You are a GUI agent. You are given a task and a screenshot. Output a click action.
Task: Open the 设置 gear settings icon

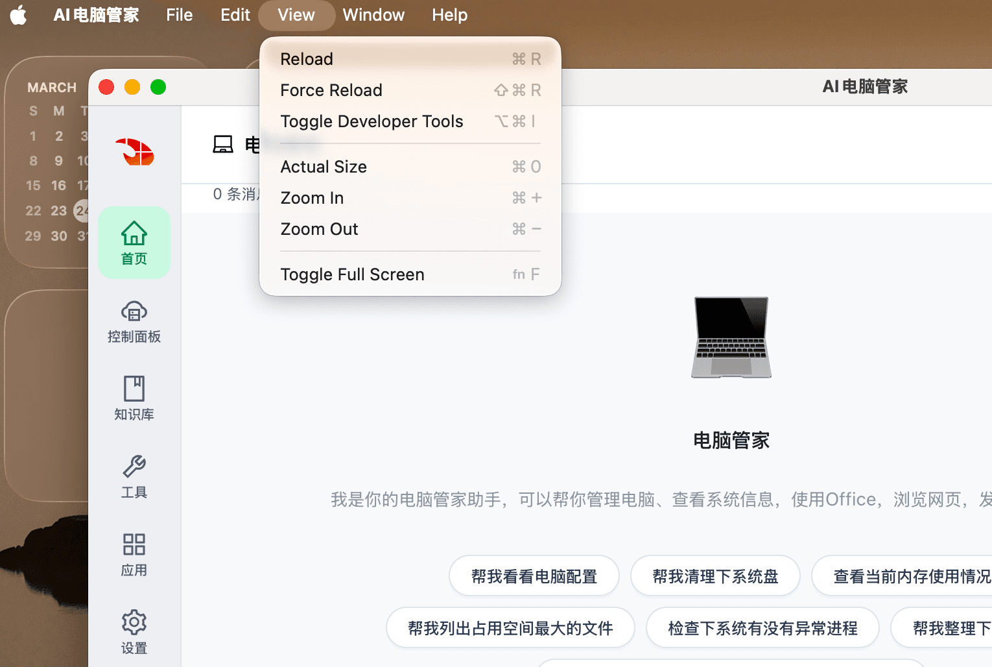tap(134, 631)
